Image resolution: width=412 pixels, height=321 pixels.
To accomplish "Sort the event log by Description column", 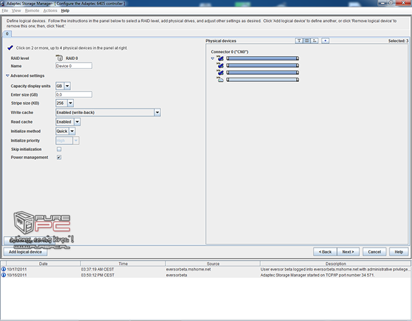I will click(x=335, y=264).
